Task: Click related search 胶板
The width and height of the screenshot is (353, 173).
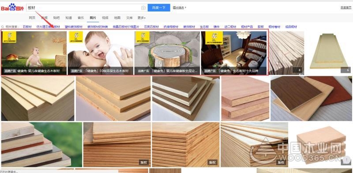Action: pyautogui.click(x=261, y=26)
